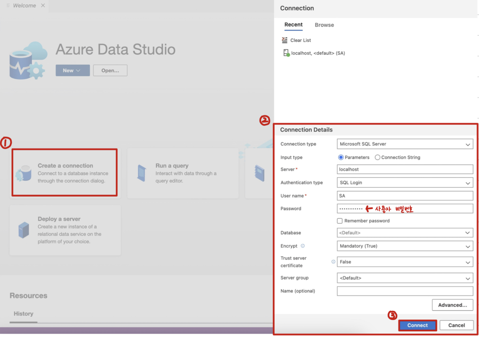Viewport: 479px width, 342px height.
Task: Open the Advanced... settings button
Action: point(452,305)
